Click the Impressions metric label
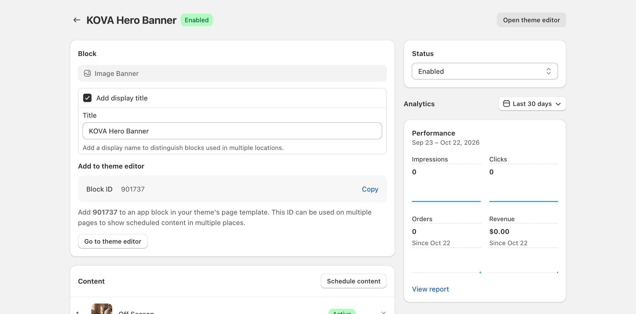636x314 pixels. [430, 159]
